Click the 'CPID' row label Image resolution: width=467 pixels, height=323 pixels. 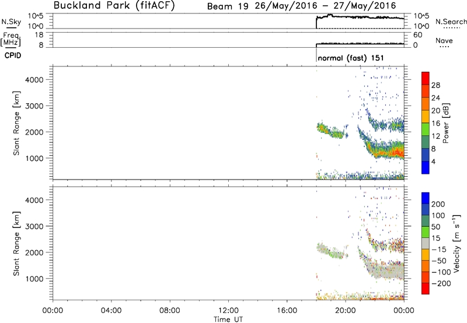tap(13, 55)
